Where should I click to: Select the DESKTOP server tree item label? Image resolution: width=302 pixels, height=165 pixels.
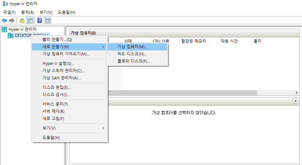(32, 35)
